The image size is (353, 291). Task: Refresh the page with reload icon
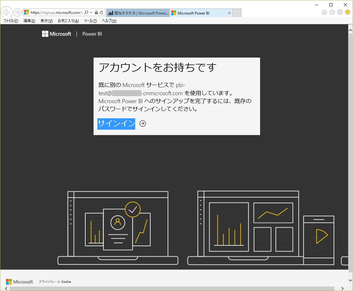coord(101,12)
